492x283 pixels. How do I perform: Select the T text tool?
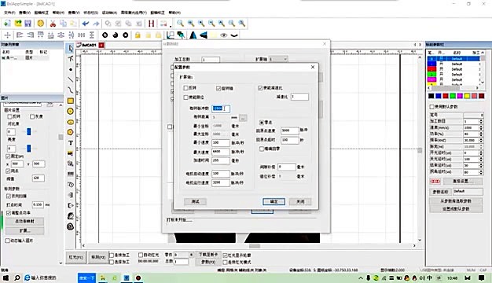[71, 143]
